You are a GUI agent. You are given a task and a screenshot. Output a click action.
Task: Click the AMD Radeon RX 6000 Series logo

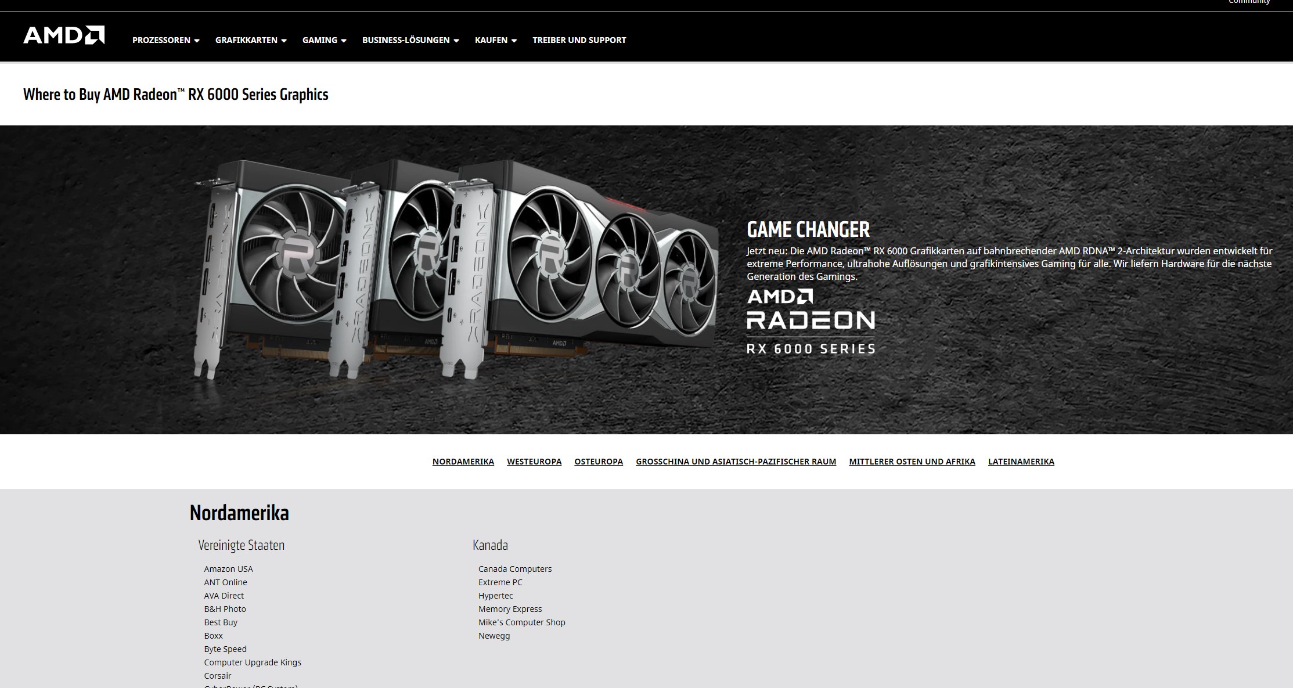811,322
